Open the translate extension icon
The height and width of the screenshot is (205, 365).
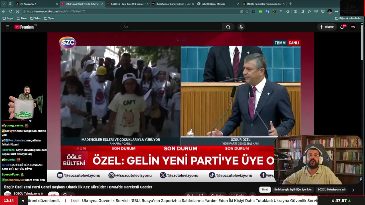coord(267,11)
